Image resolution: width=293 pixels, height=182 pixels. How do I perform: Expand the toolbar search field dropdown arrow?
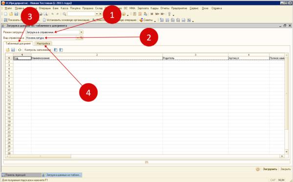[97, 14]
